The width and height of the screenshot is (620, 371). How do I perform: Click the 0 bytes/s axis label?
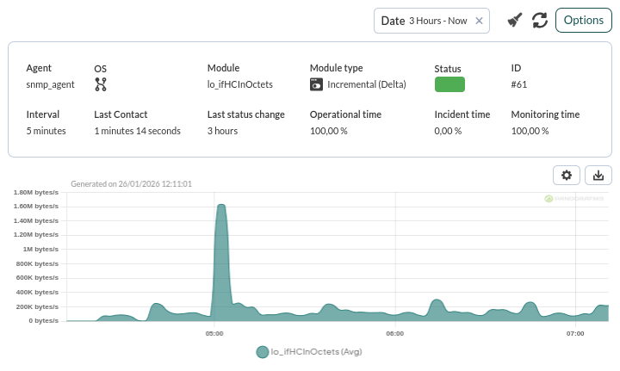tap(44, 320)
